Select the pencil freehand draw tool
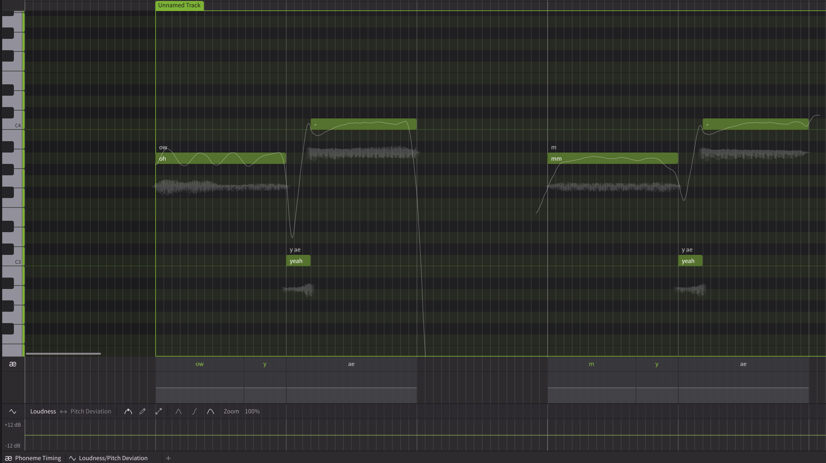This screenshot has height=463, width=826. [x=143, y=411]
